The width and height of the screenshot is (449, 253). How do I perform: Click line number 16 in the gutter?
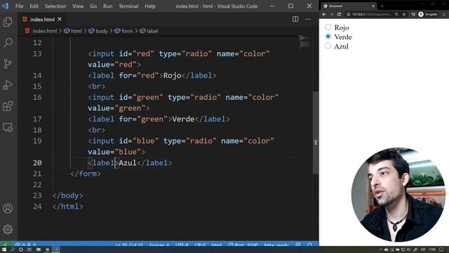pyautogui.click(x=37, y=97)
